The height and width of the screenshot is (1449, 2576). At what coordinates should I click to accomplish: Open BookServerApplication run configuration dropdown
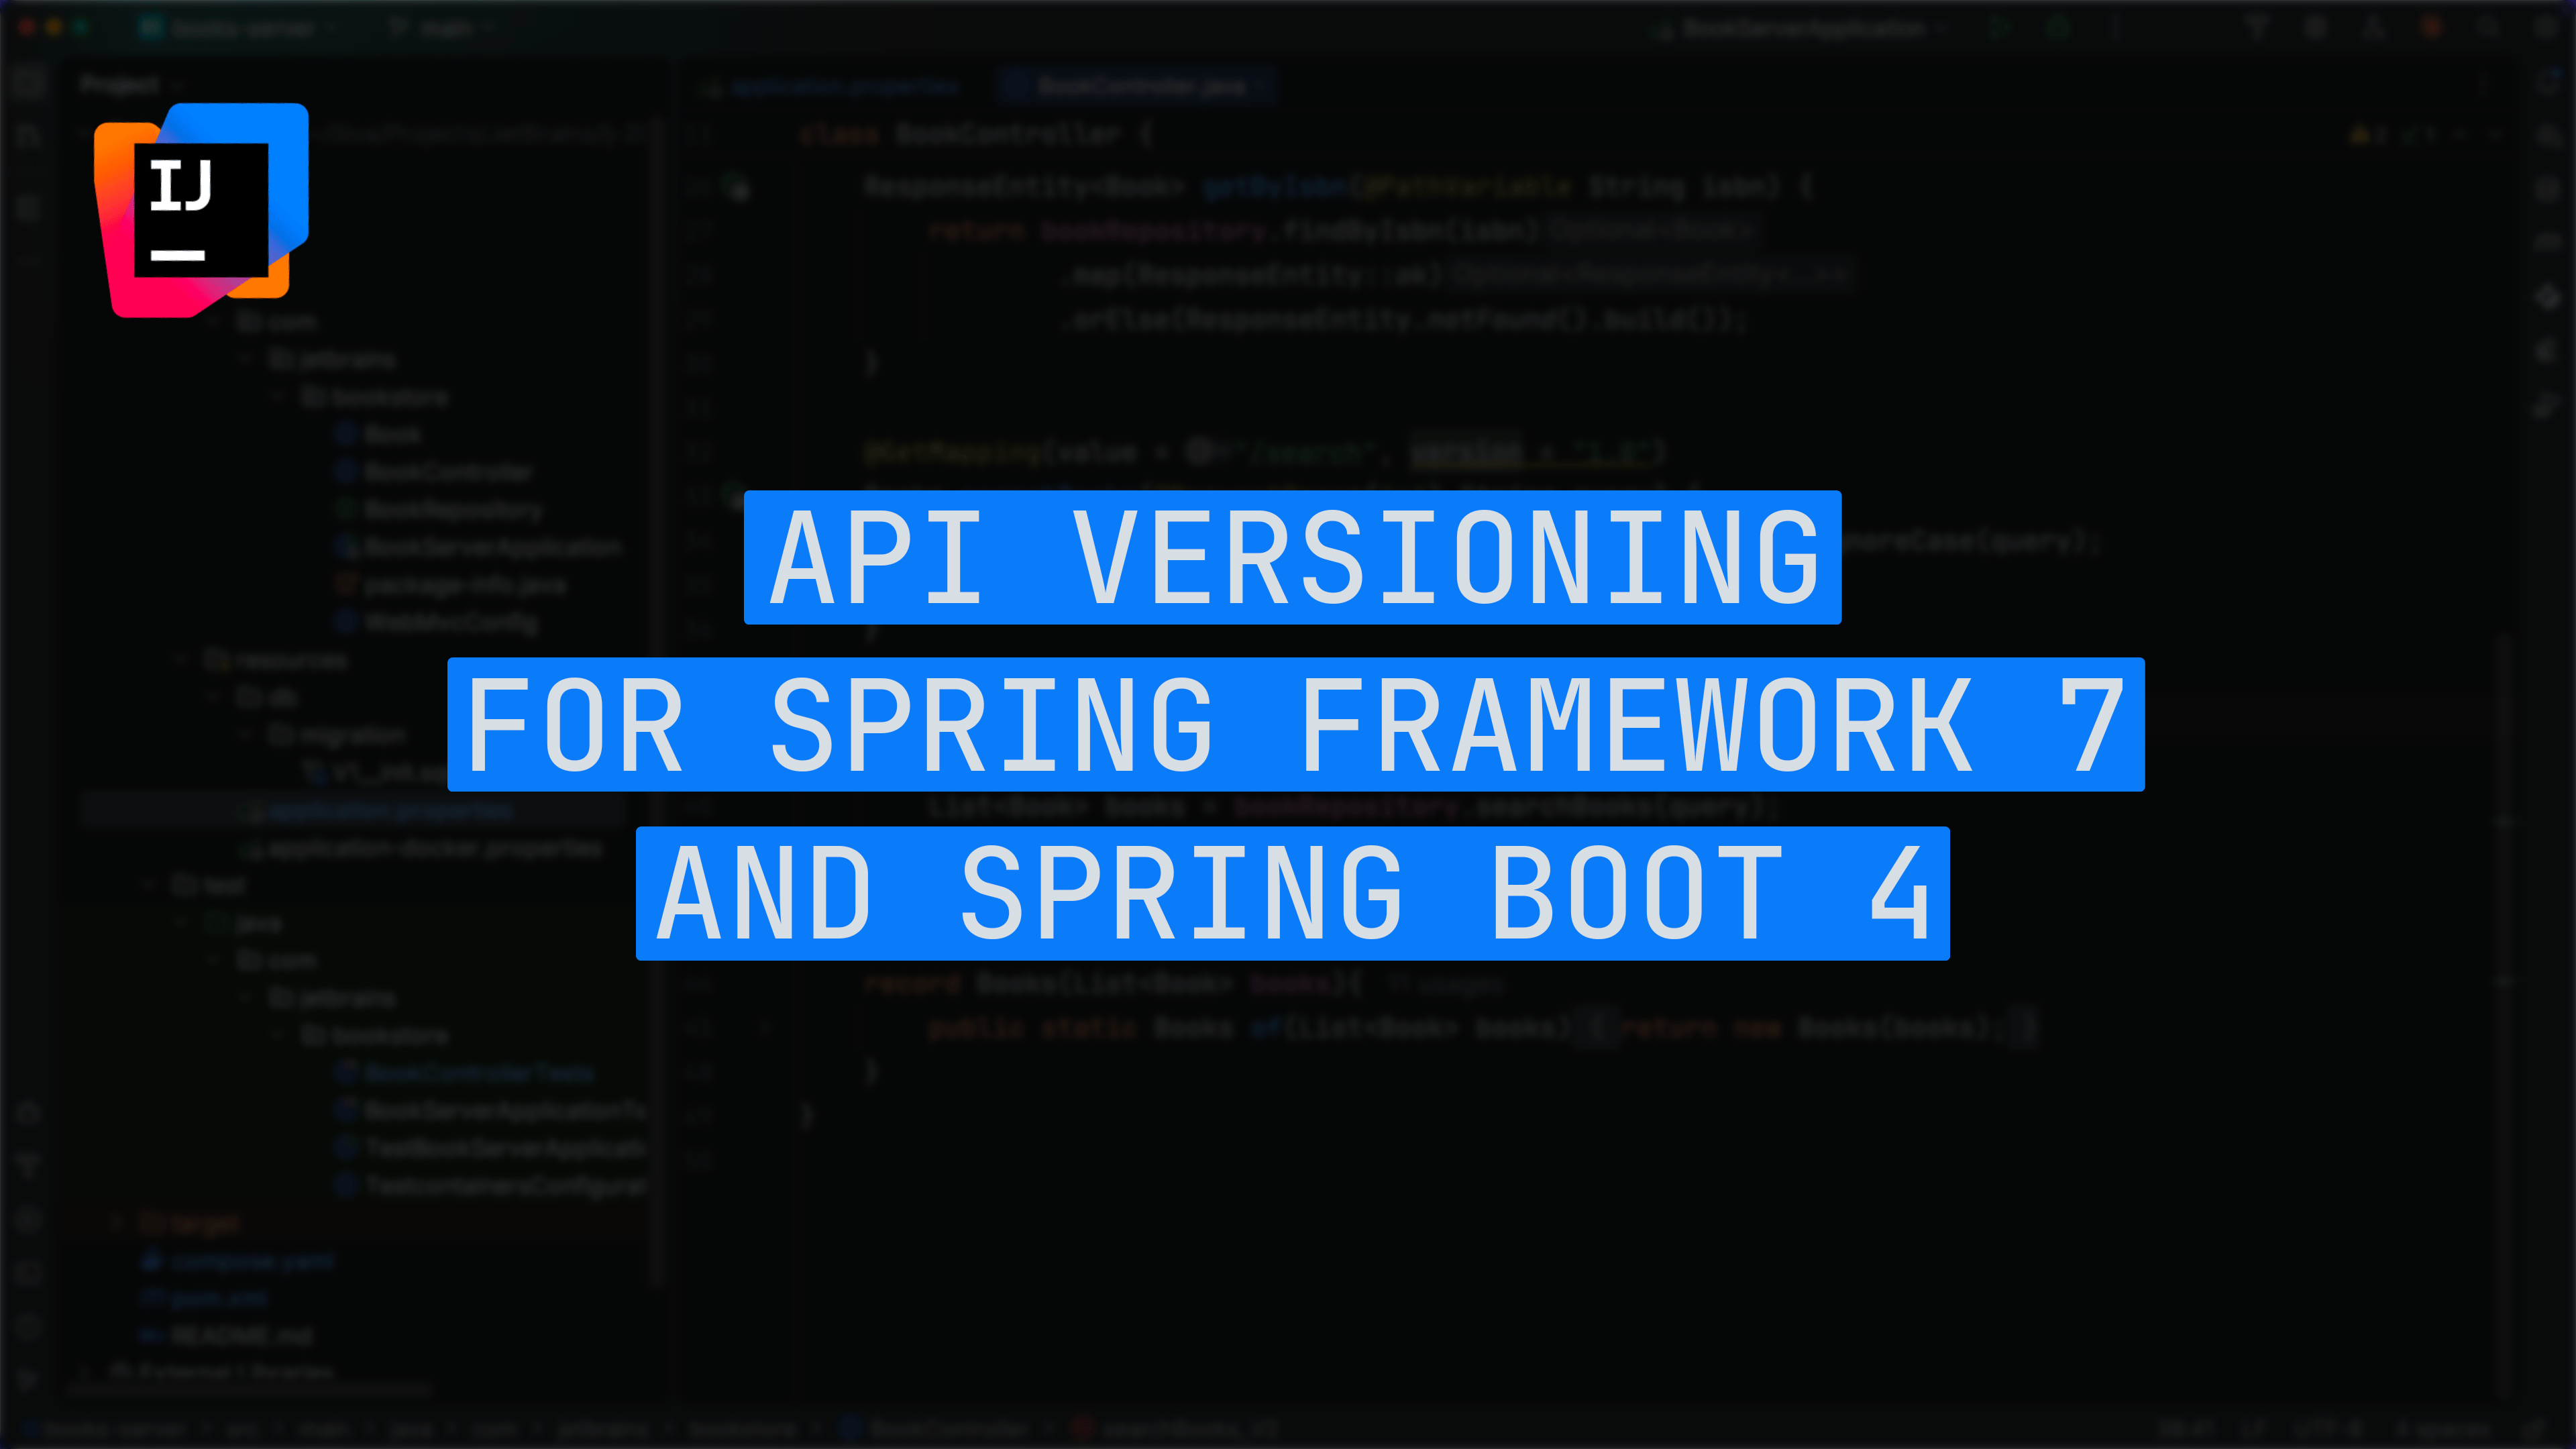coord(1805,28)
